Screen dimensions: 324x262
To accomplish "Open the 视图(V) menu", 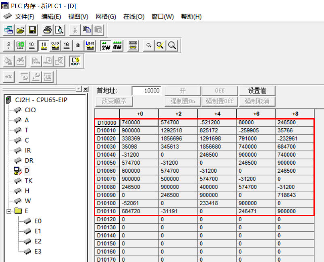I will [78, 17].
